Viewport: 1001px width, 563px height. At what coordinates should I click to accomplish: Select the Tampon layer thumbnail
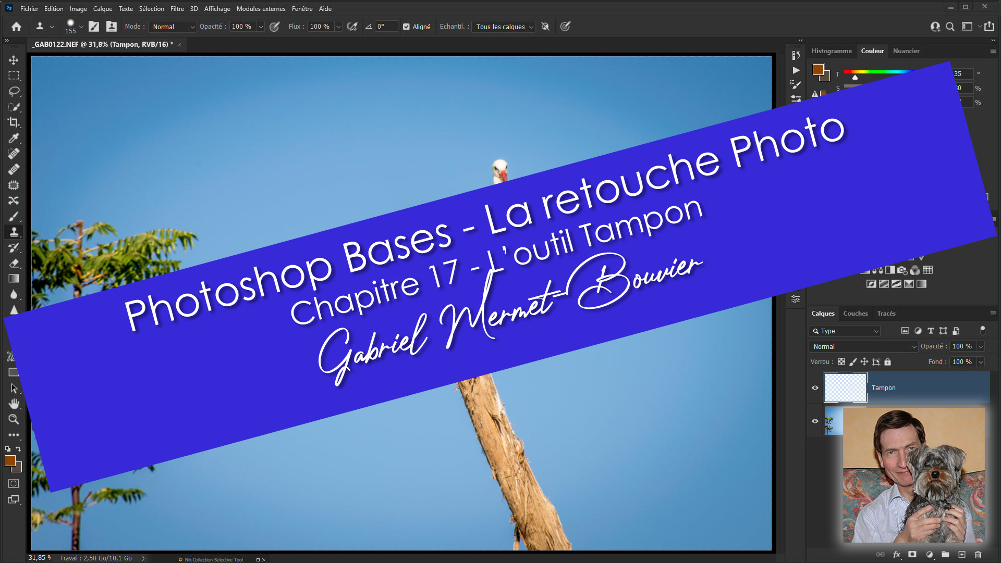pos(845,387)
